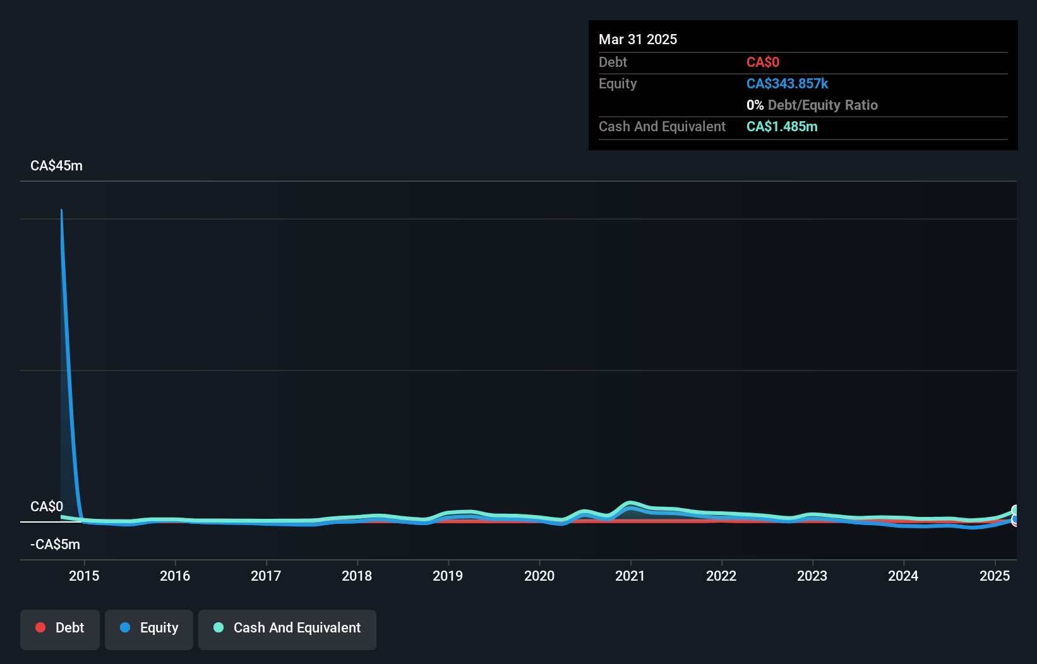Click the 2024 x-axis label
The image size is (1037, 664).
pos(903,576)
